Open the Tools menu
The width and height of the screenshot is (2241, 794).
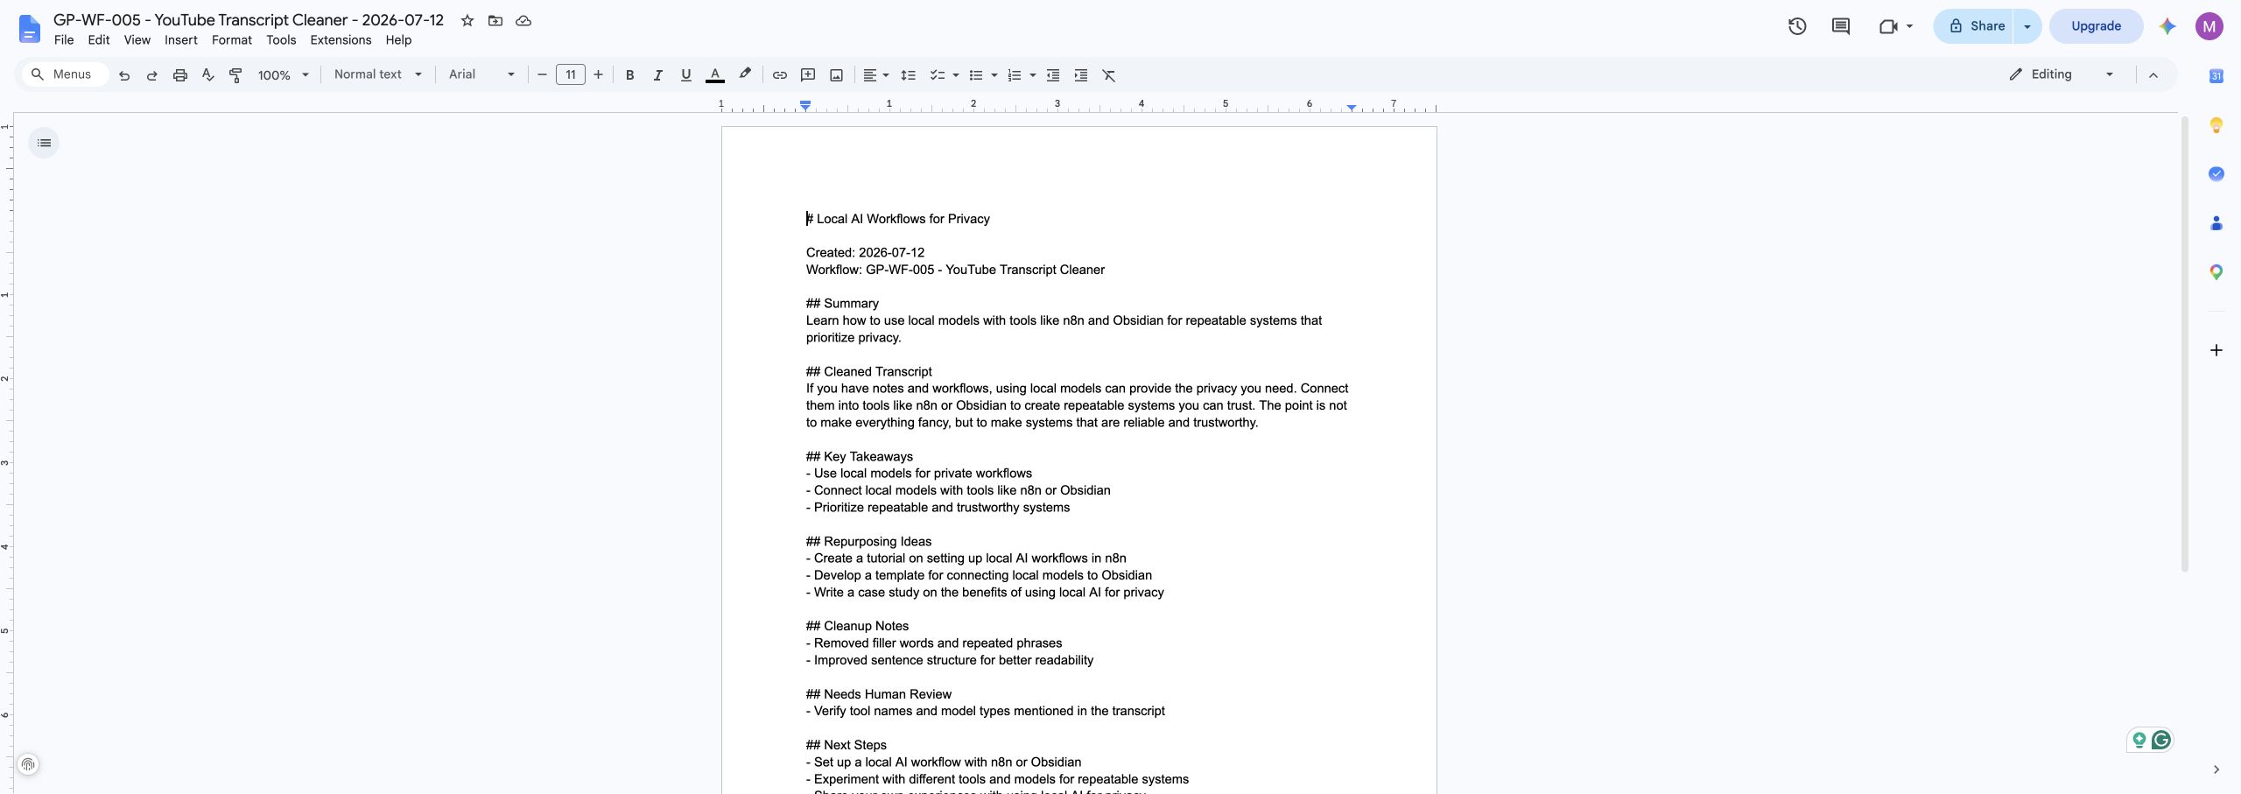[281, 40]
